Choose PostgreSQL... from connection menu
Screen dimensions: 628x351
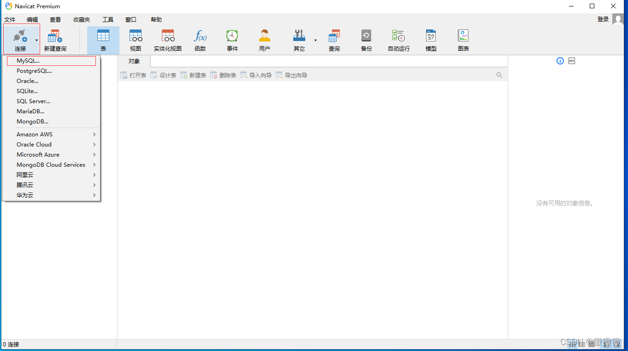click(51, 71)
